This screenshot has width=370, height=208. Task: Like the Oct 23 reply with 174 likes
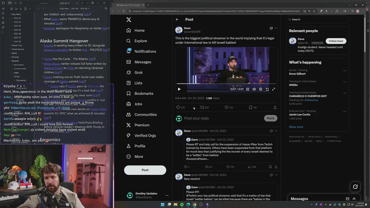(x=228, y=167)
